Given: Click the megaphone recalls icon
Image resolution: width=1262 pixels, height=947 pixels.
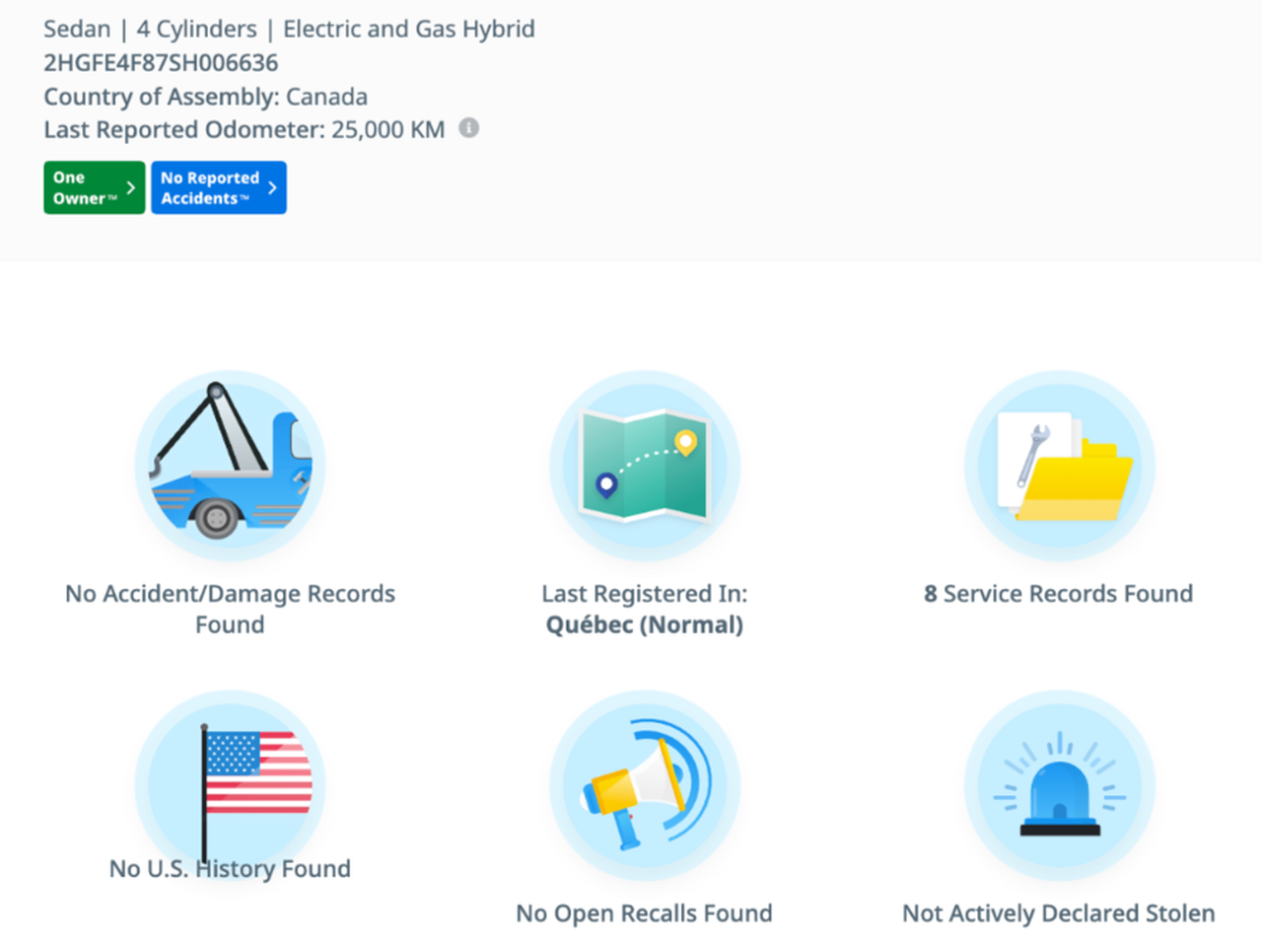Looking at the screenshot, I should click(645, 784).
